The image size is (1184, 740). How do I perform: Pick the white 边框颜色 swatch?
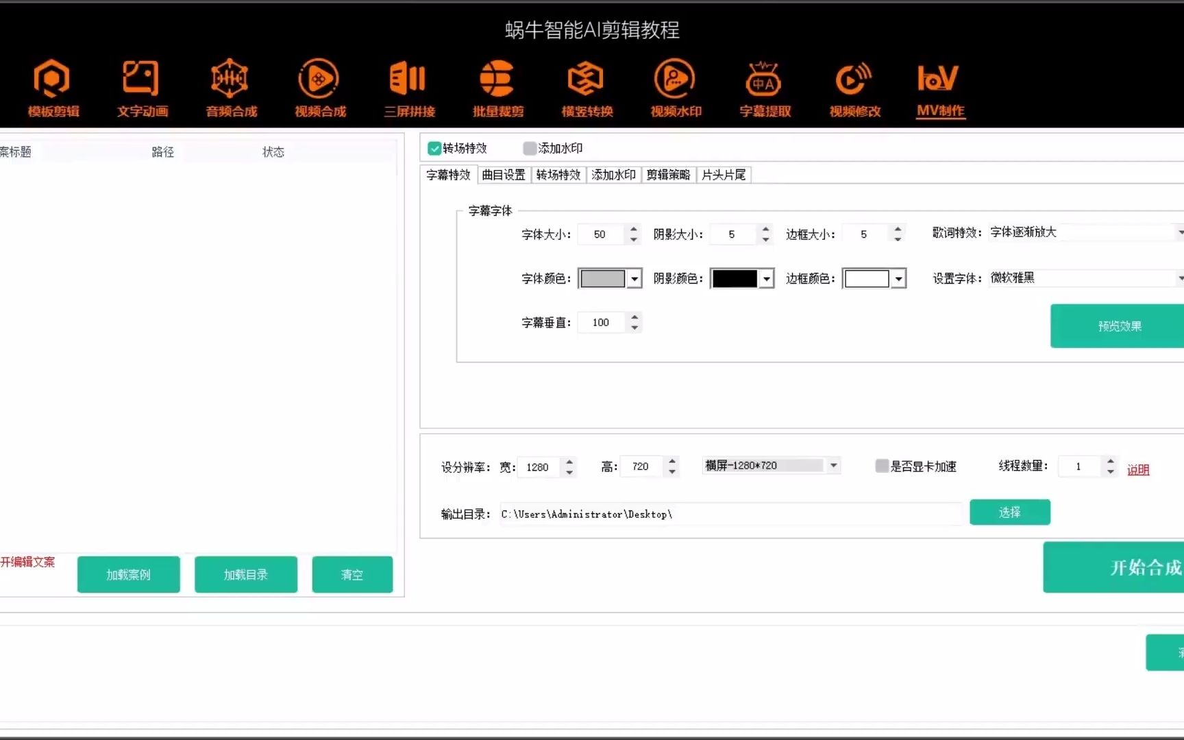click(867, 278)
